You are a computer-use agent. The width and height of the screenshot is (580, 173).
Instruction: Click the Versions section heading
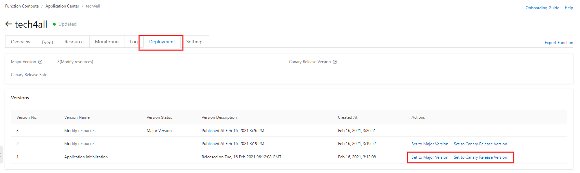(20, 98)
